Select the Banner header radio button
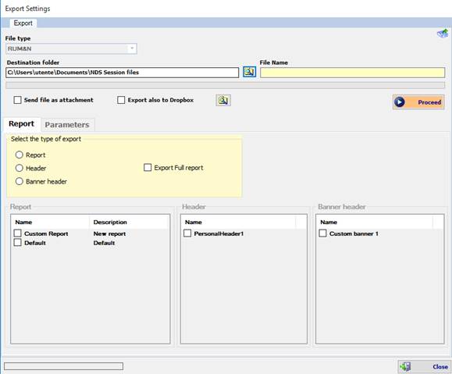Viewport: 452px width, 374px height. (x=20, y=181)
